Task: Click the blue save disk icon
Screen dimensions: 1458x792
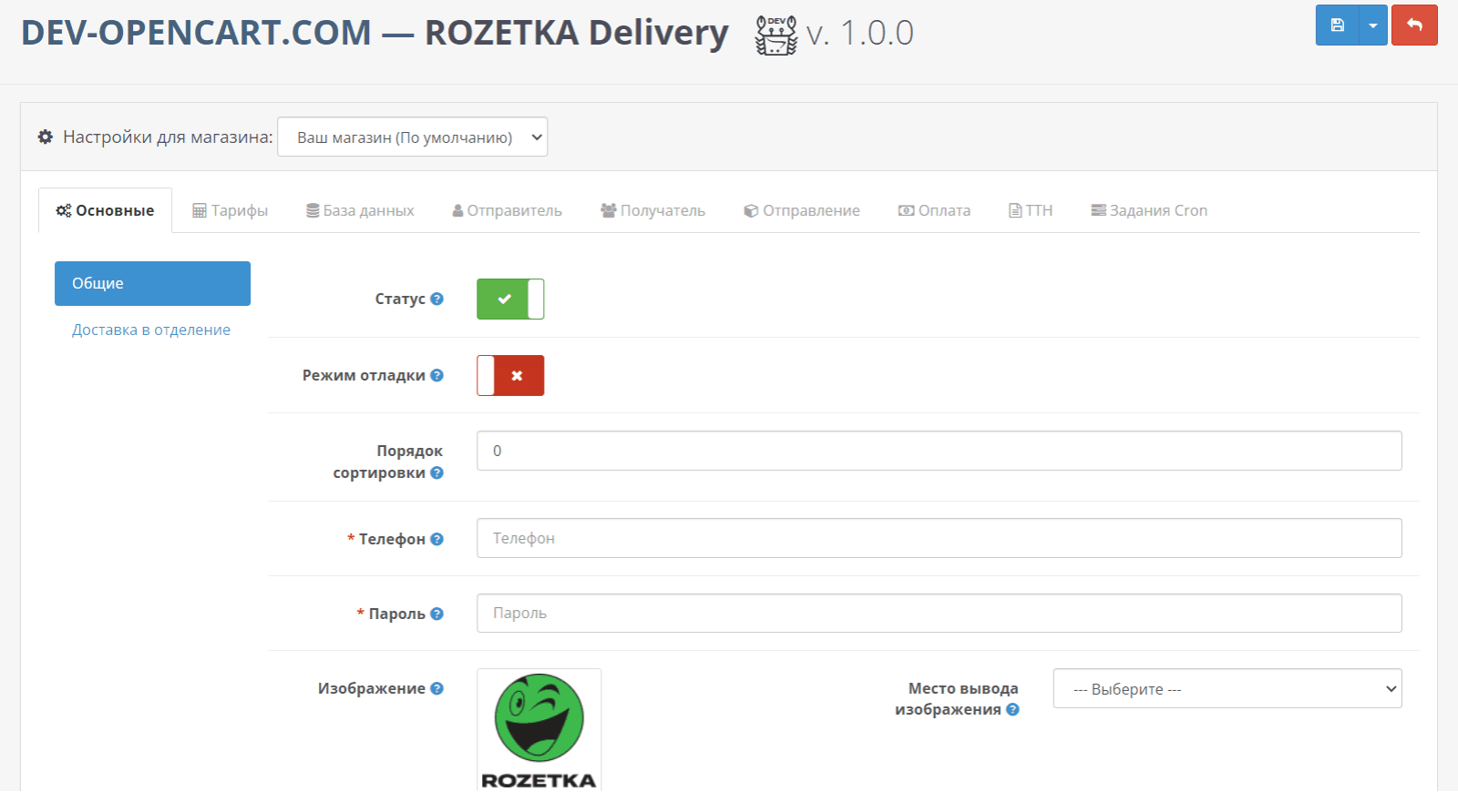Action: (1337, 25)
